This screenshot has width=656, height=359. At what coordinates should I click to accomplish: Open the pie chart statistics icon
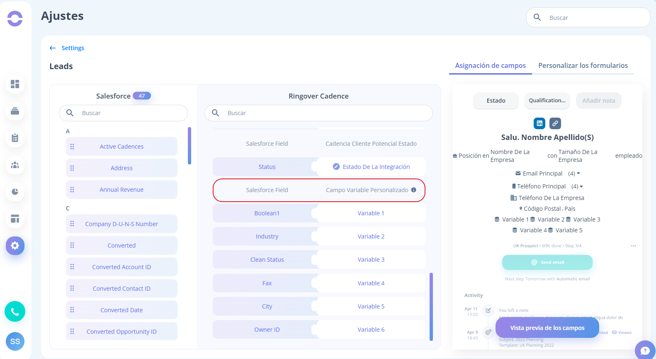(x=15, y=192)
